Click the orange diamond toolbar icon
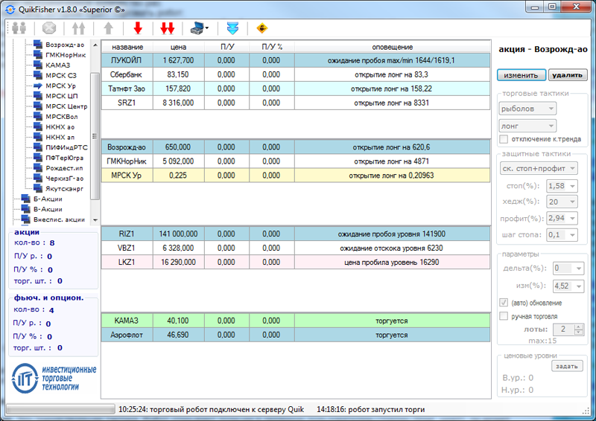The width and height of the screenshot is (596, 421). click(262, 28)
